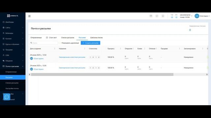Click the scrollbar right arrow
The height and width of the screenshot is (118, 211).
pyautogui.click(x=207, y=74)
